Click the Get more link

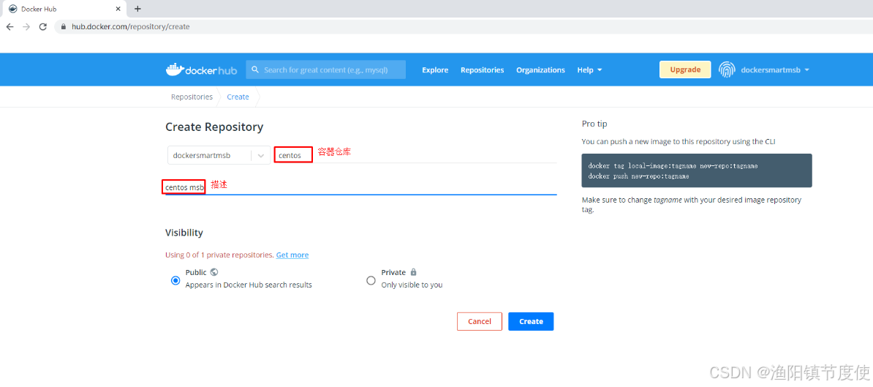292,255
